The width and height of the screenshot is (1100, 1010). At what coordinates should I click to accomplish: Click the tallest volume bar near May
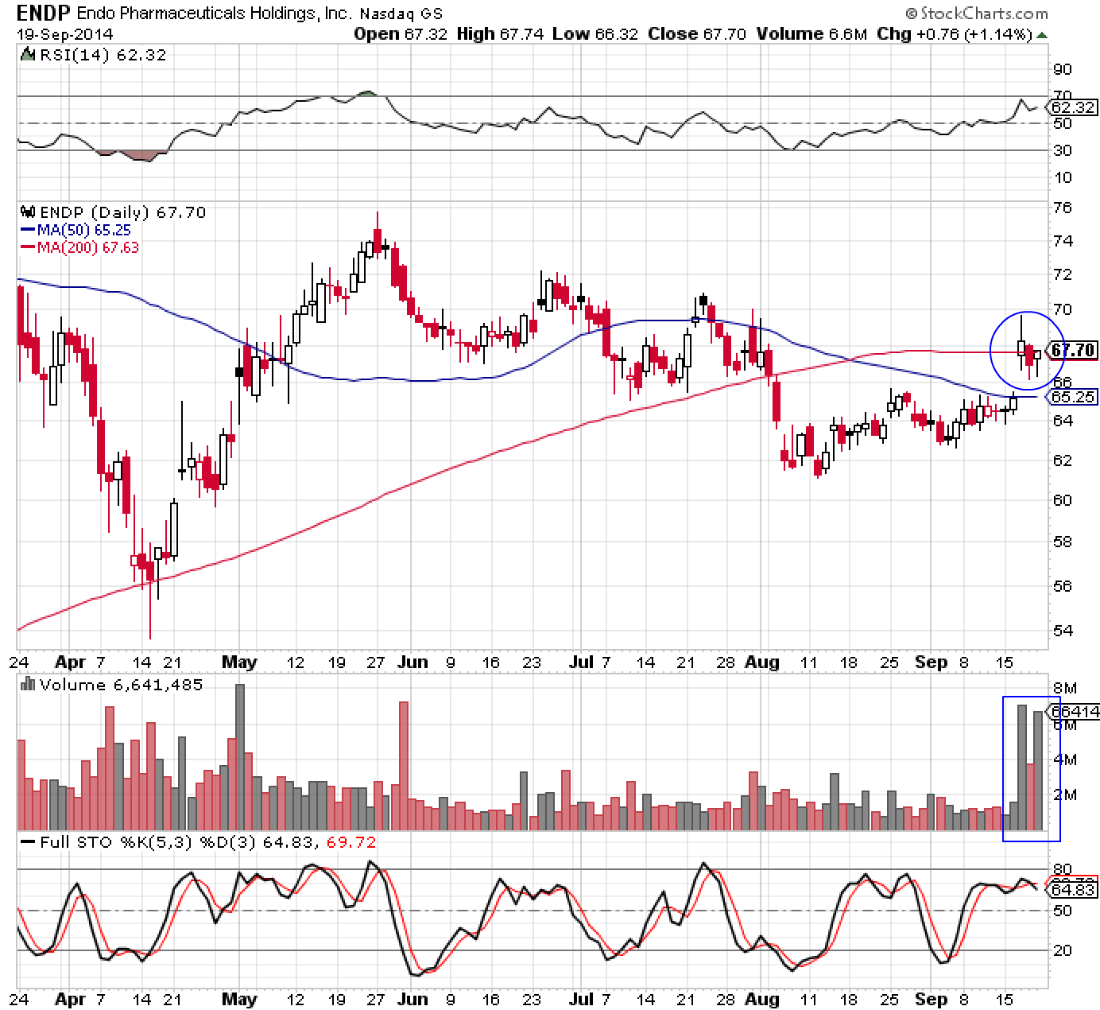(x=240, y=757)
